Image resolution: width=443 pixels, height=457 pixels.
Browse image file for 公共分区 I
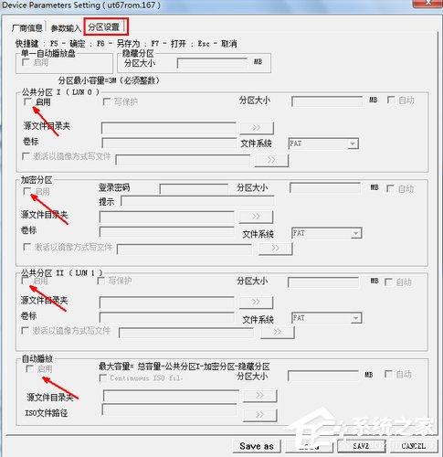tap(271, 160)
